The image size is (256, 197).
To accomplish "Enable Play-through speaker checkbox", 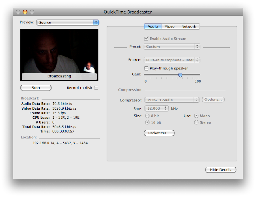I will tap(146, 68).
